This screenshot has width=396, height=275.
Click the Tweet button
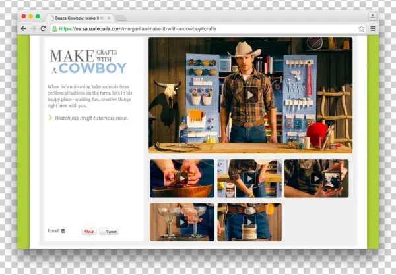[109, 232]
